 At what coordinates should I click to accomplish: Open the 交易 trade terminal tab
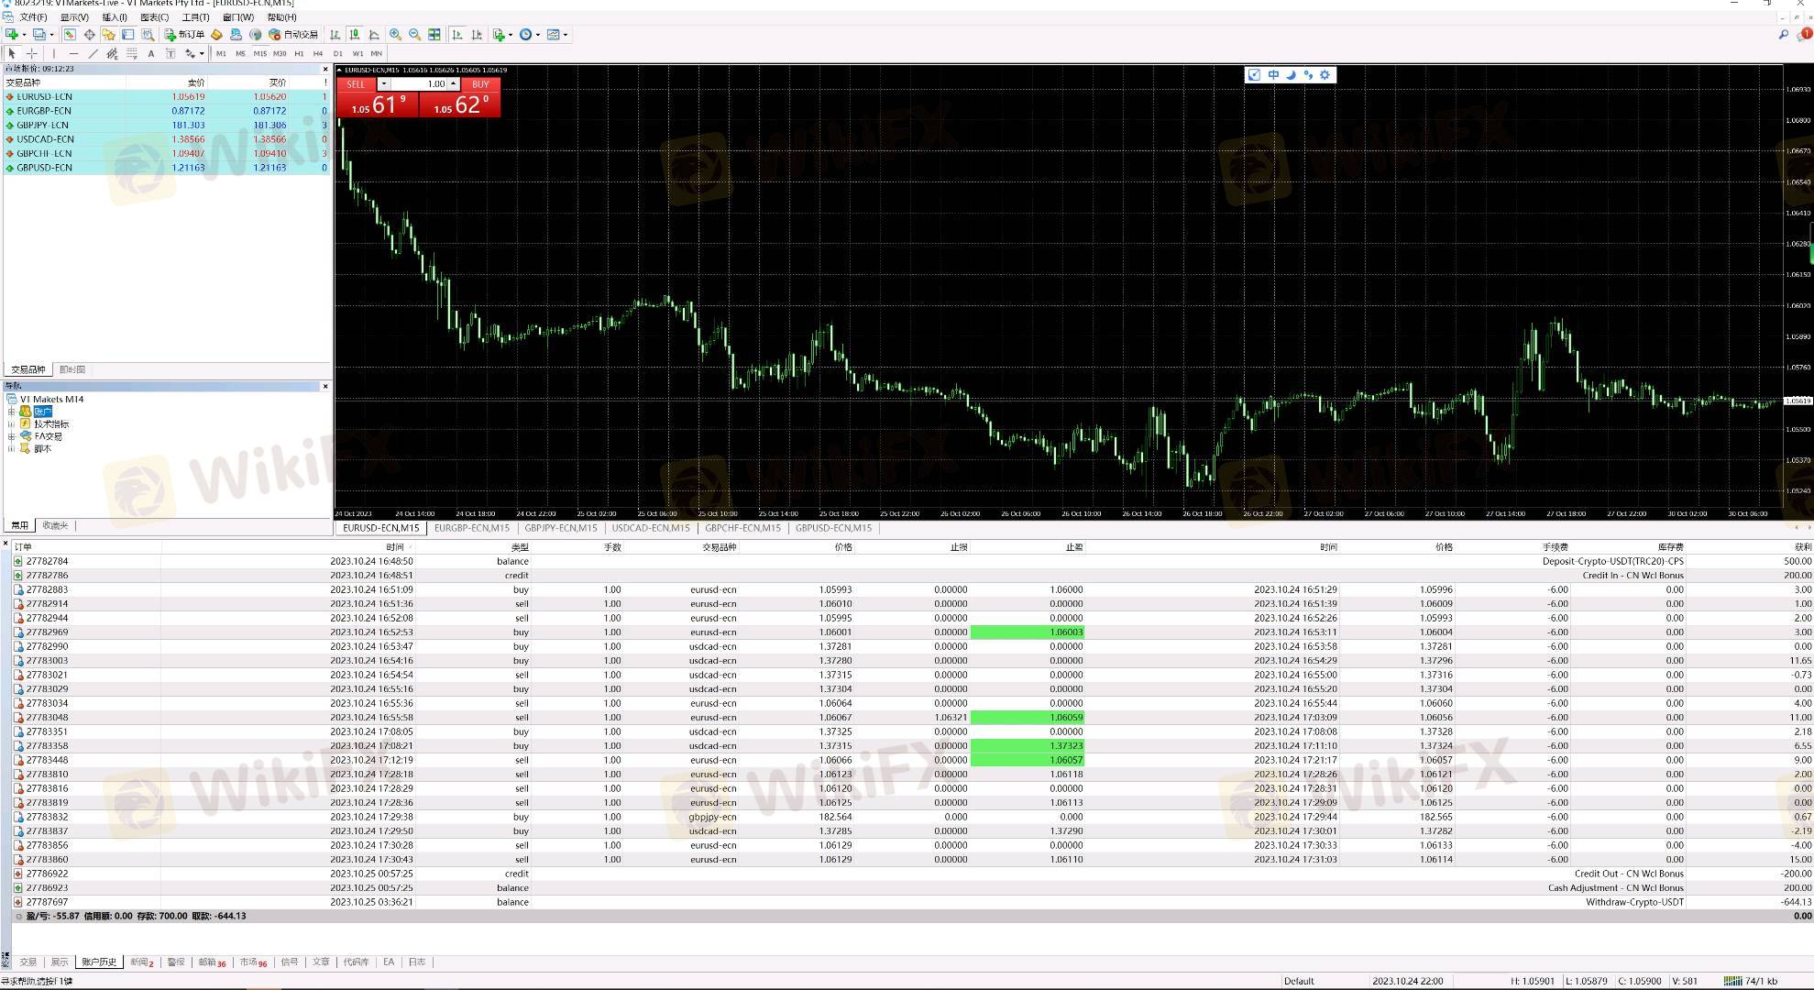(28, 962)
